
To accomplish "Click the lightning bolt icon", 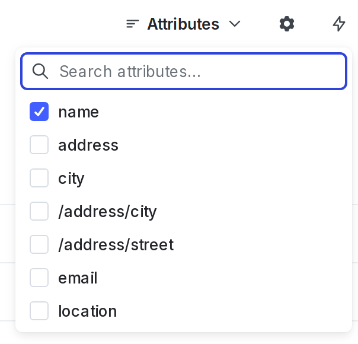I will tap(338, 24).
